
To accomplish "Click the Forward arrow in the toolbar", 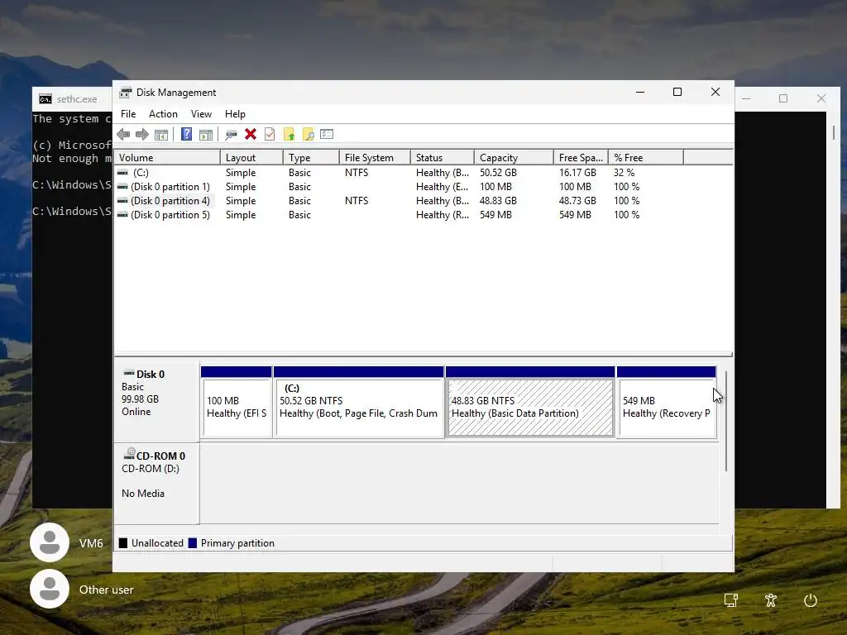I will coord(142,135).
